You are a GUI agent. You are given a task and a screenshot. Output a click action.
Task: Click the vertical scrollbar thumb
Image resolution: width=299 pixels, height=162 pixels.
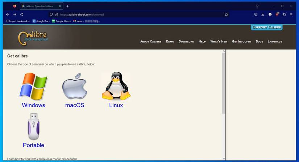pos(224,83)
